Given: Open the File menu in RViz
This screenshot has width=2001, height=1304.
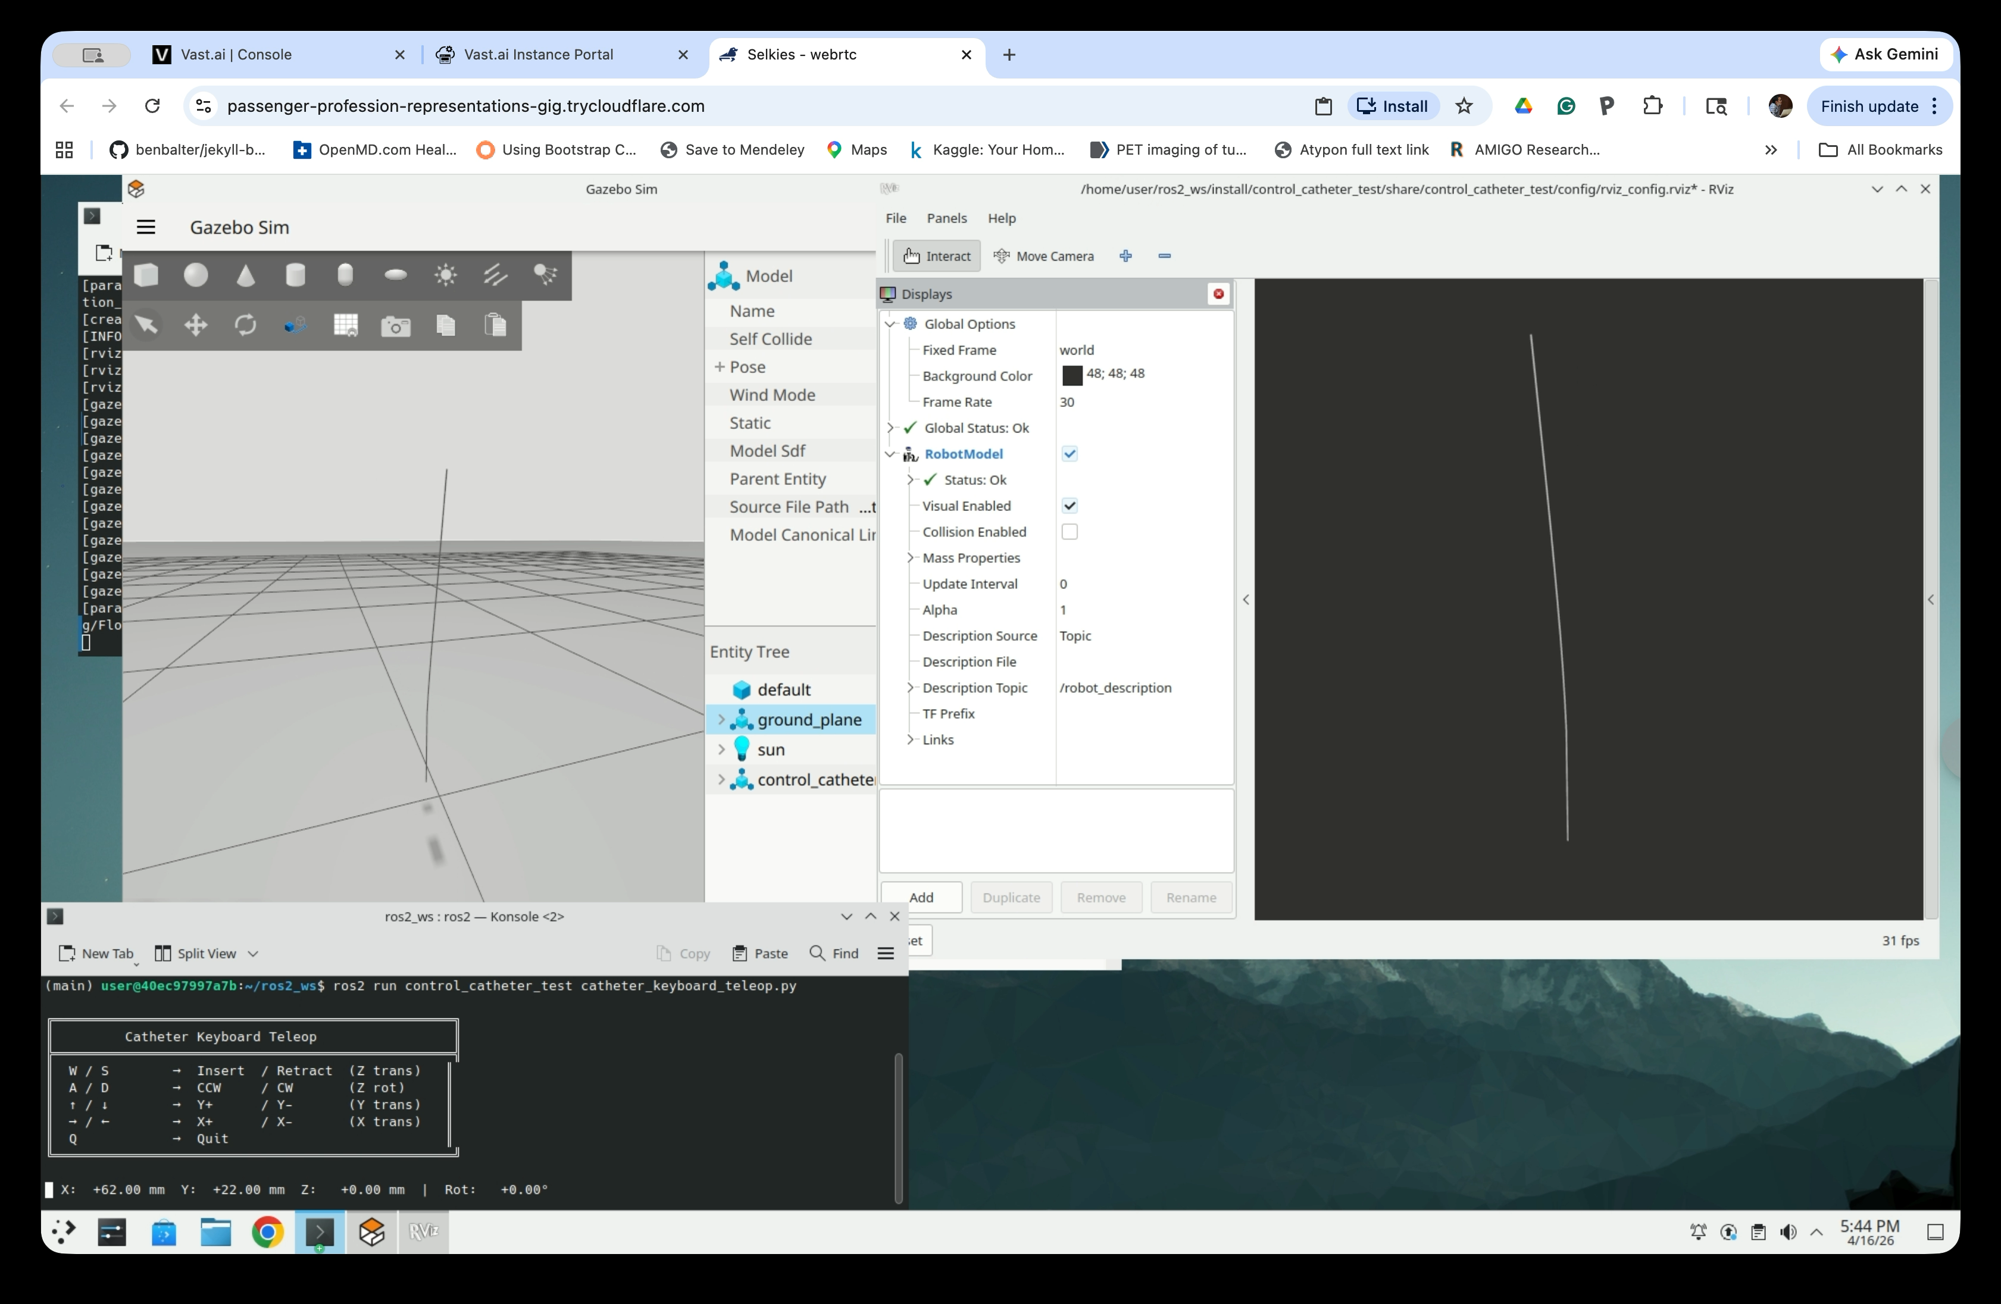Looking at the screenshot, I should tap(895, 218).
